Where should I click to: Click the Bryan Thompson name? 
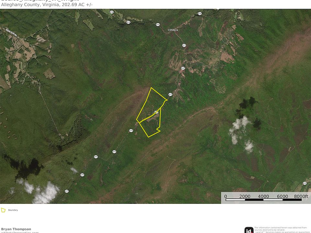click(16, 229)
